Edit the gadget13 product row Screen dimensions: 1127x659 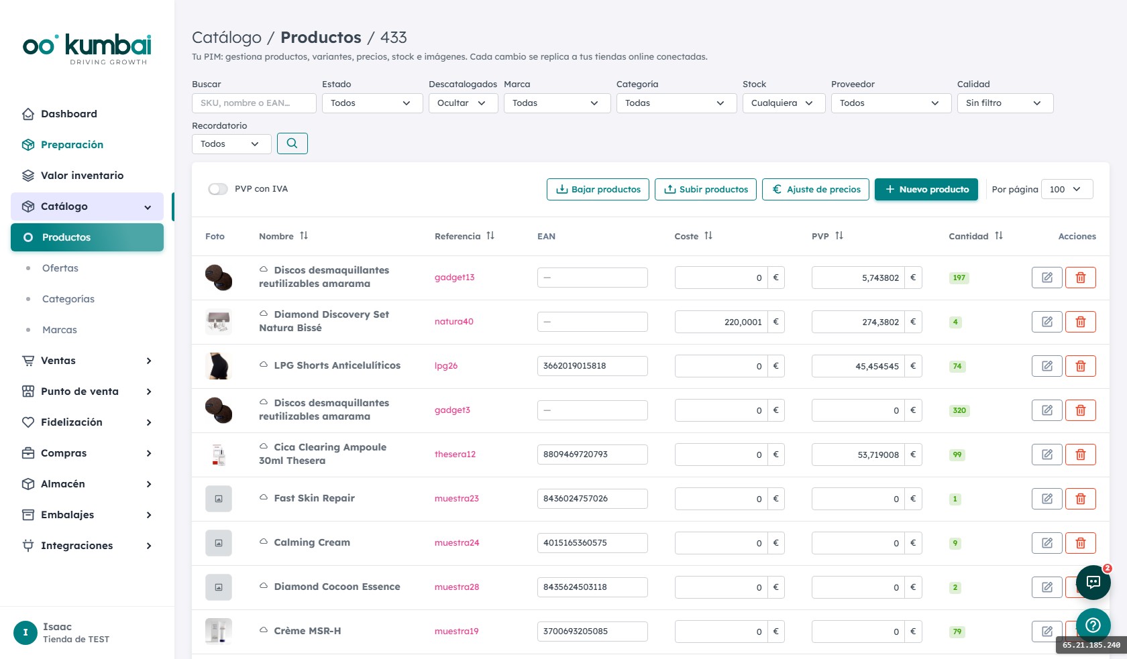[1046, 278]
